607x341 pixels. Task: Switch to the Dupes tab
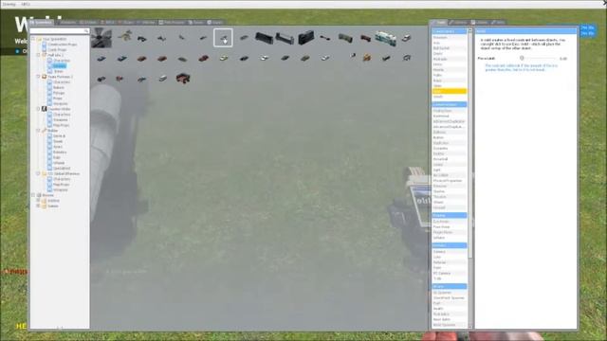click(196, 23)
